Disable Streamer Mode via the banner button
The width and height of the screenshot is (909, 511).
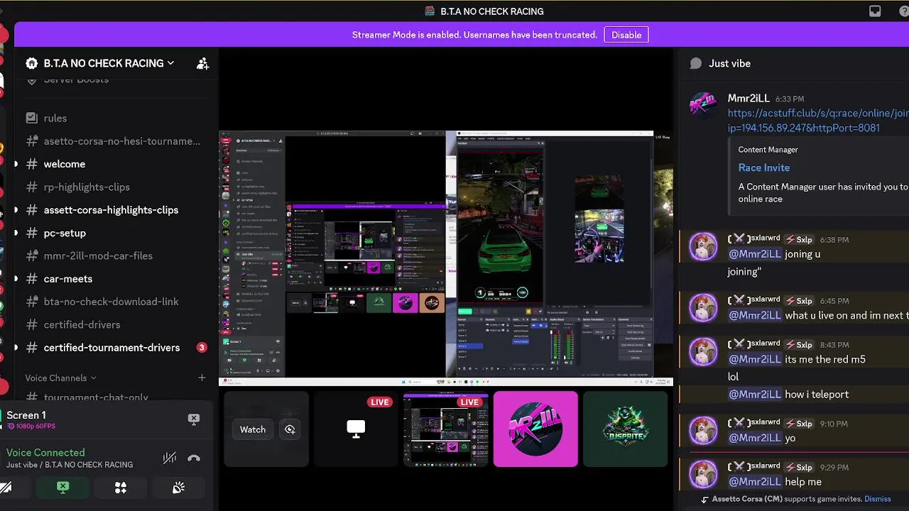point(626,35)
